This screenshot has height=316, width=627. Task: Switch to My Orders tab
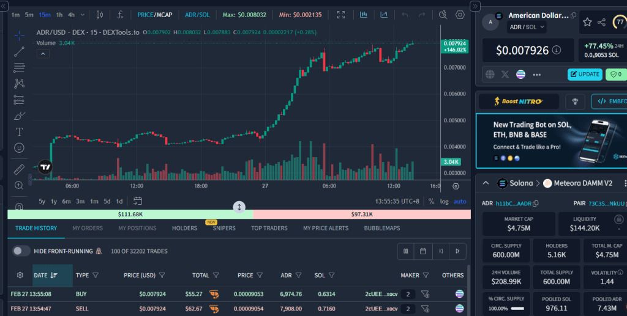click(88, 228)
